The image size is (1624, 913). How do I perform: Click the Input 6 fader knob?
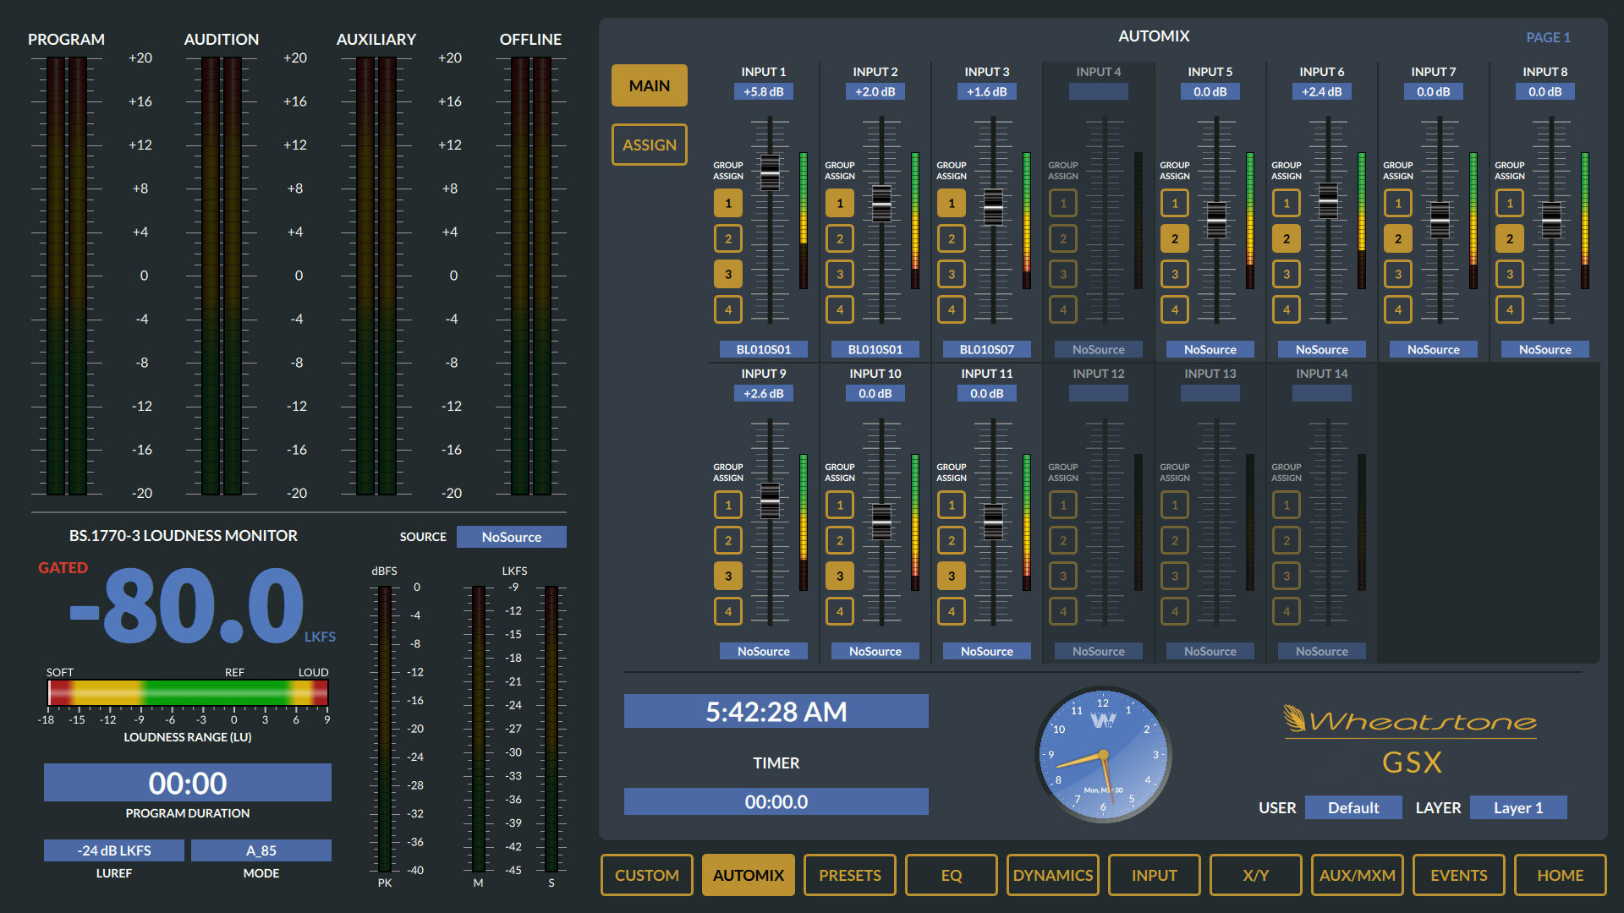click(x=1328, y=201)
